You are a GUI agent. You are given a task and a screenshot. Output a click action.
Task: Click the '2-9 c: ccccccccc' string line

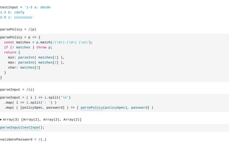coord(17,18)
